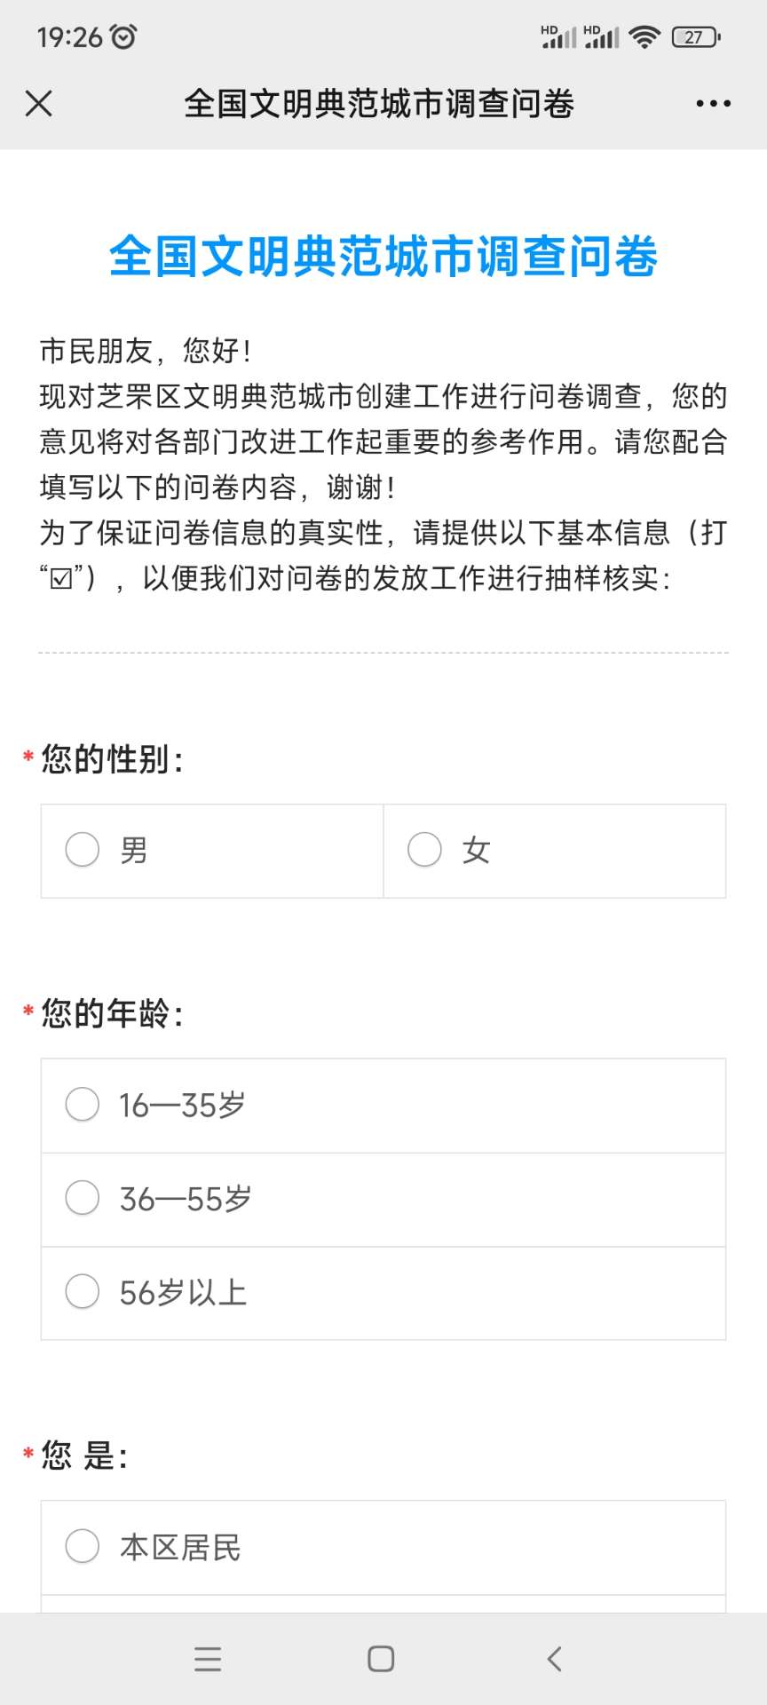
Task: Tap the battery level indicator
Action: tap(696, 36)
